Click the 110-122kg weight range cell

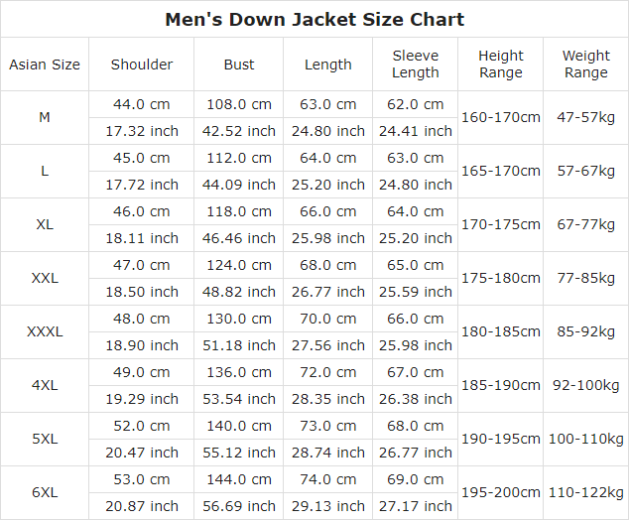[x=586, y=492]
